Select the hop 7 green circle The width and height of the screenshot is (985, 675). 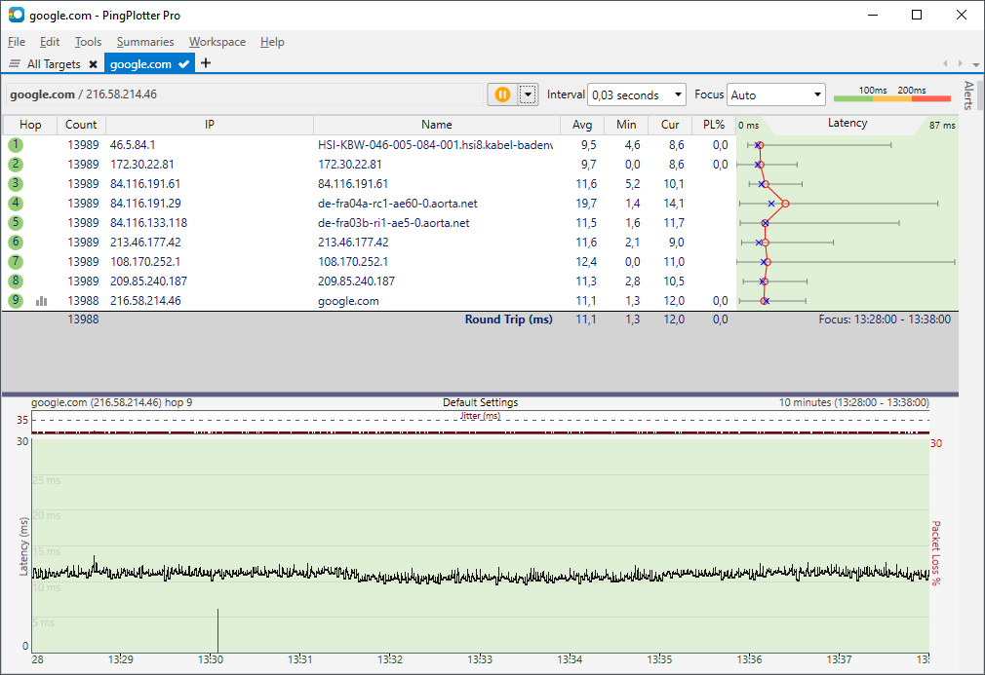(16, 262)
